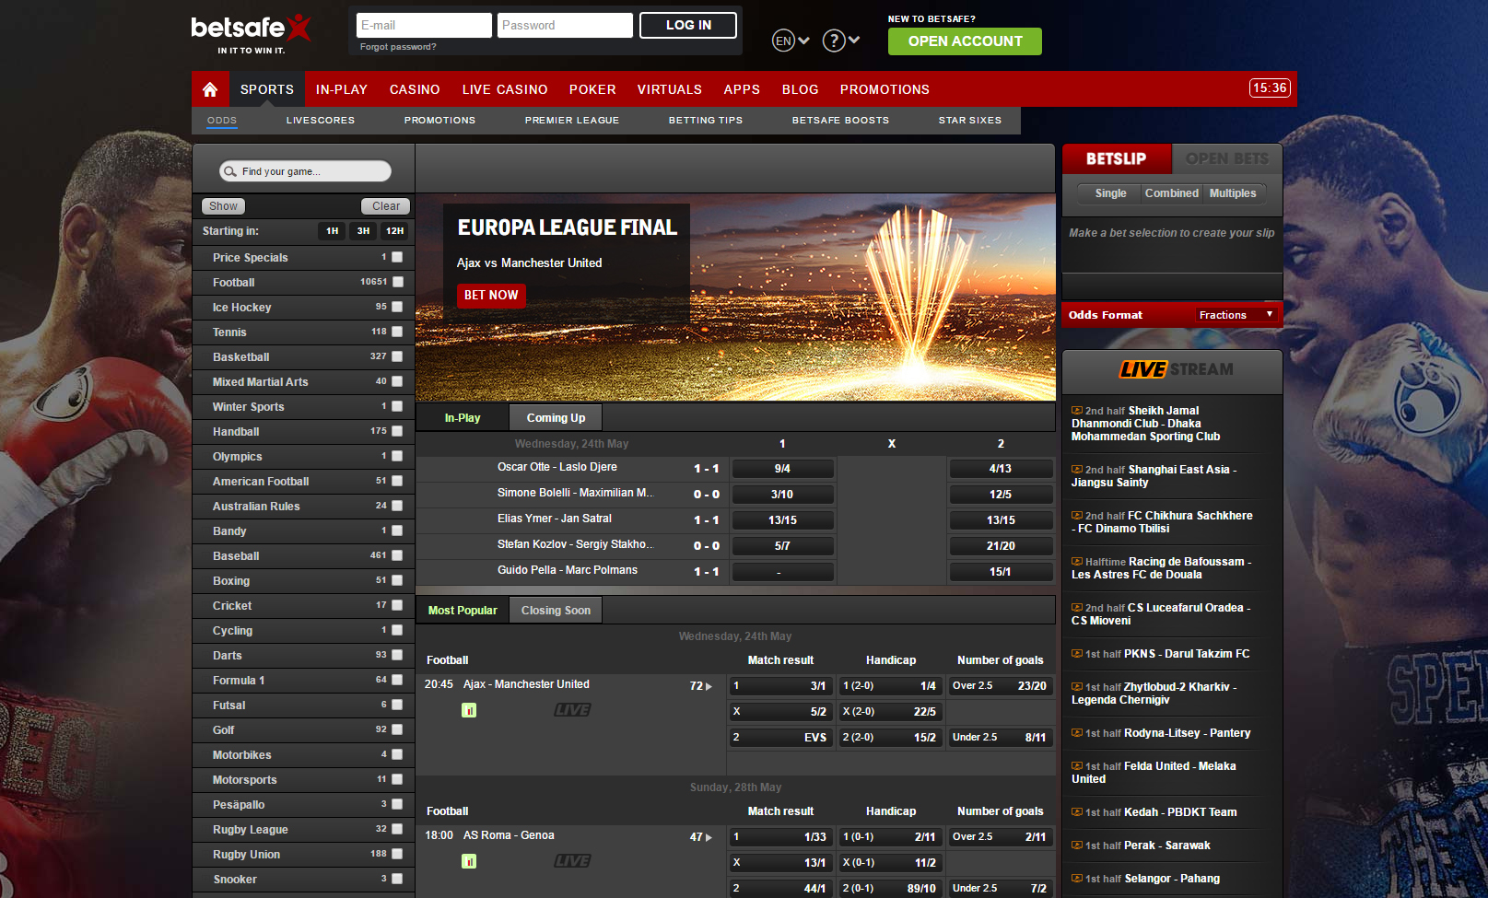
Task: Enable the Boxing sport checkbox
Action: pos(395,580)
